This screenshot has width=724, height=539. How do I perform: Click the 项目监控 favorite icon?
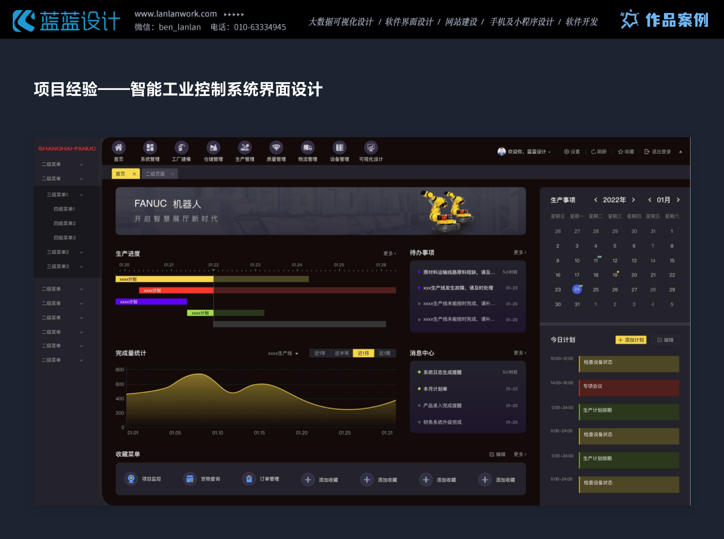click(x=131, y=479)
